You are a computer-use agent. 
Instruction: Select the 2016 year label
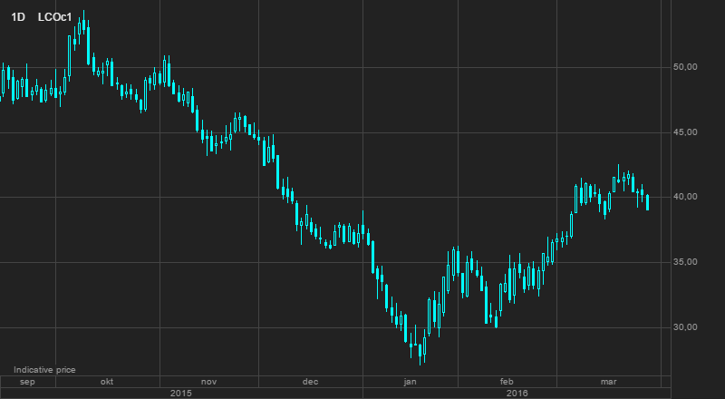[x=517, y=394]
